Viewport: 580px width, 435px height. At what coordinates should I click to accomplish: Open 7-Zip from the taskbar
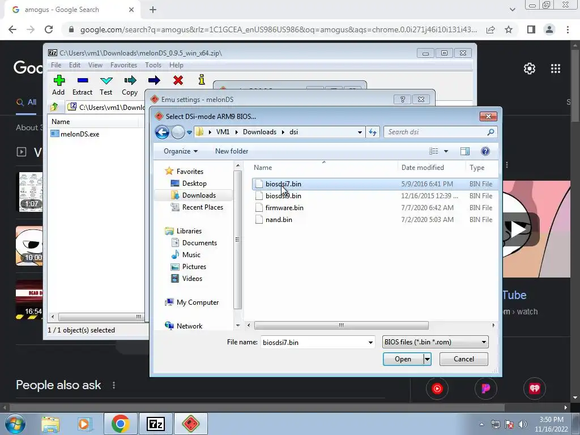(x=155, y=424)
